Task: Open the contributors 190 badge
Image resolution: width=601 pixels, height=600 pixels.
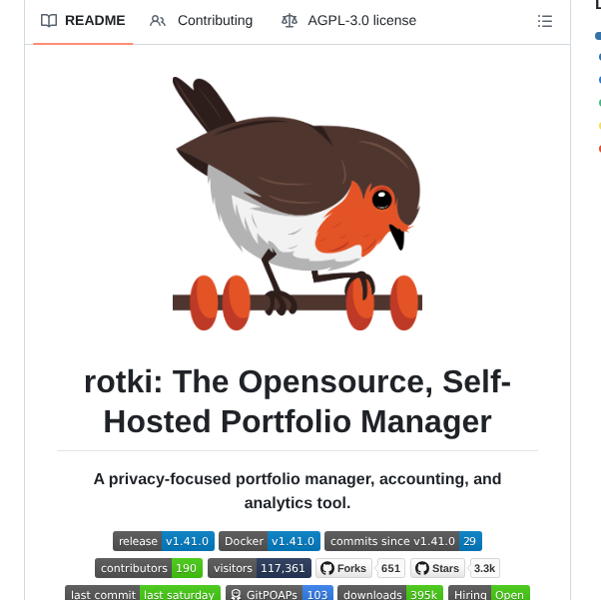Action: point(149,568)
